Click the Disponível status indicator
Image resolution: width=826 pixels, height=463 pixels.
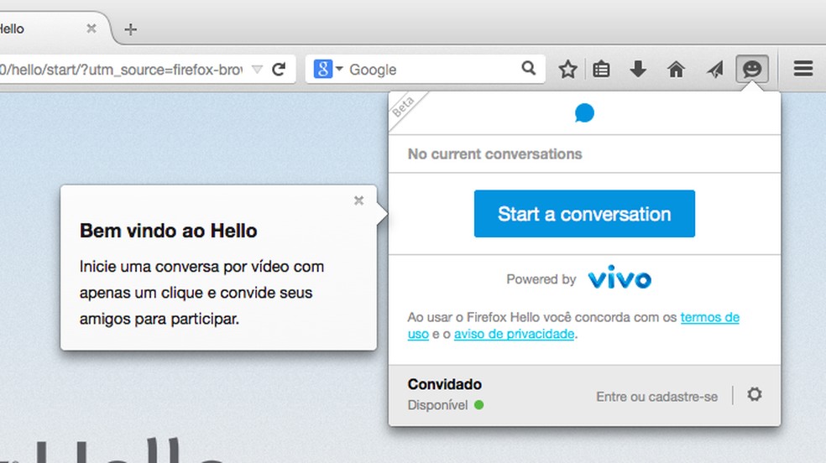(x=446, y=405)
